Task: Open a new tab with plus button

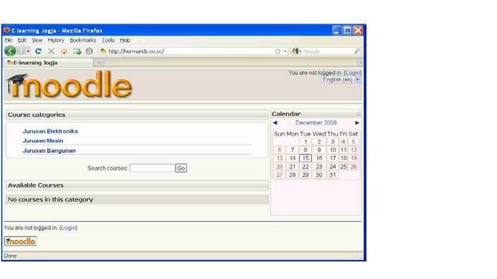Action: pyautogui.click(x=99, y=62)
